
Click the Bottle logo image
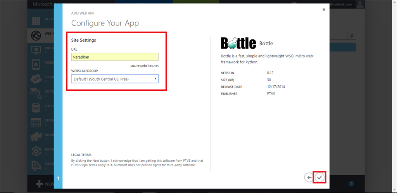[x=238, y=43]
